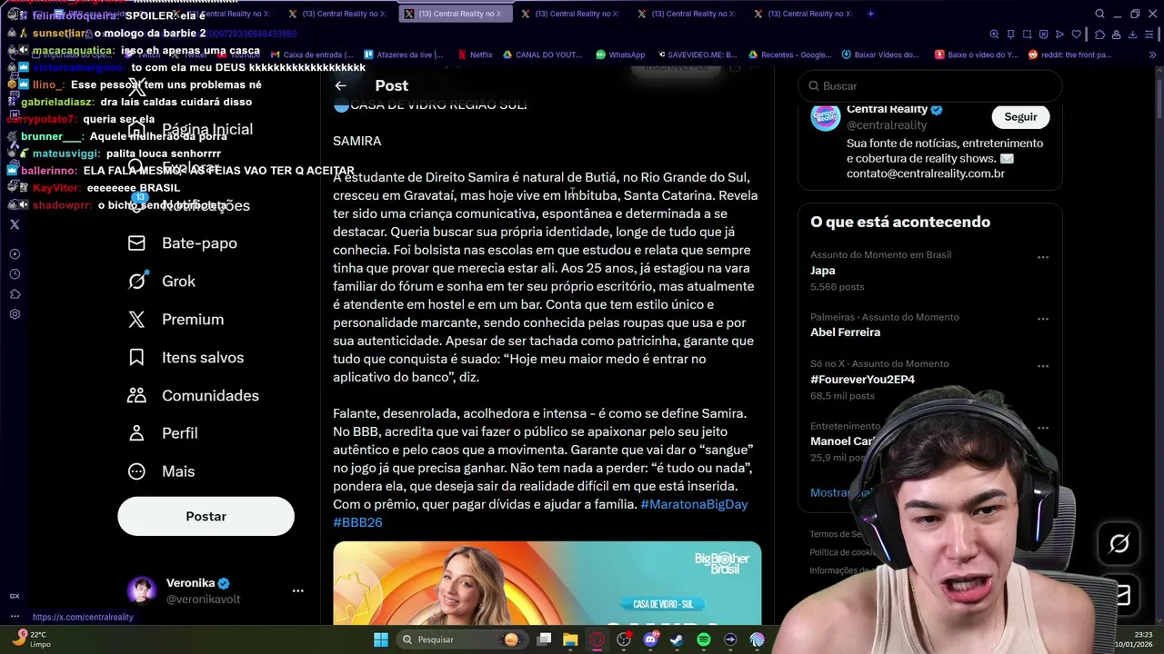The width and height of the screenshot is (1164, 654).
Task: Open the floating Grok button
Action: click(x=1119, y=543)
